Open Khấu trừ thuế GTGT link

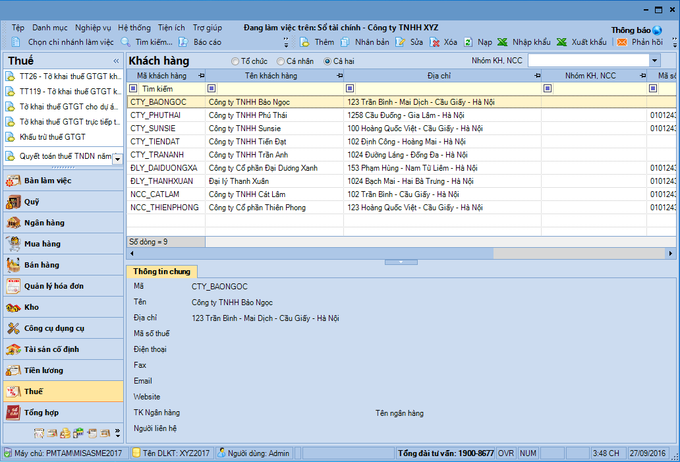[52, 137]
